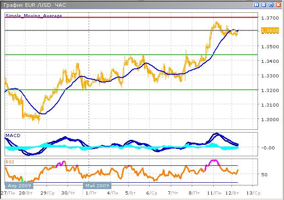Click the 1.3000 price axis label
284x200 pixels.
pos(269,119)
